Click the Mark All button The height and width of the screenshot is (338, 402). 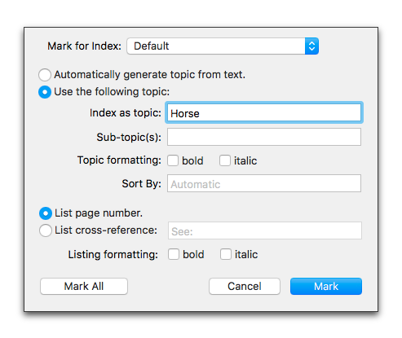click(84, 286)
